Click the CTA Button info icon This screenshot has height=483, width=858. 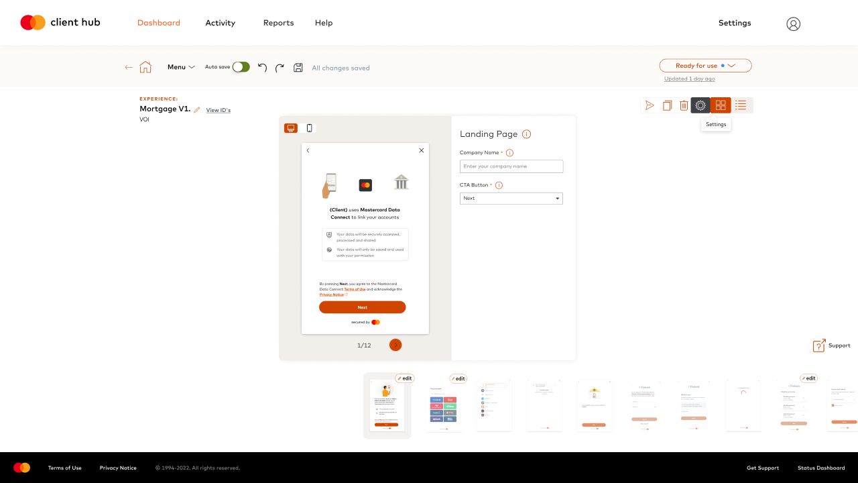click(x=499, y=185)
